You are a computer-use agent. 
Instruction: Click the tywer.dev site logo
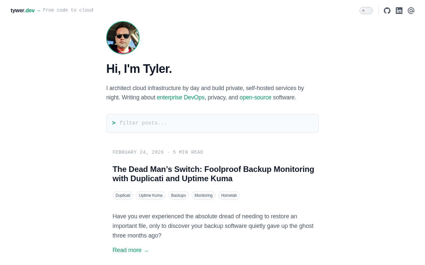coord(23,11)
